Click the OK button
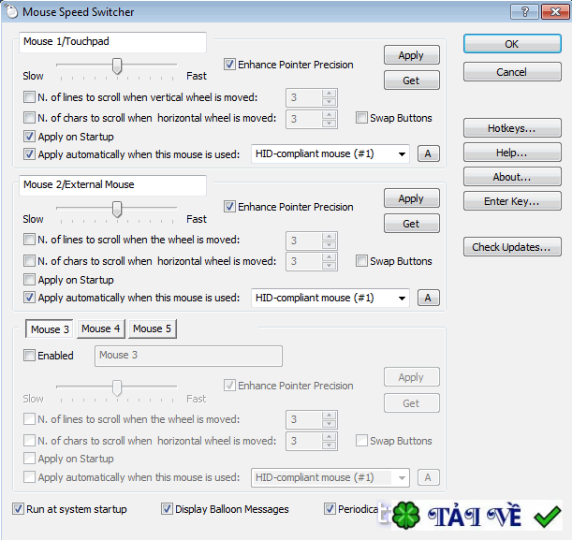The width and height of the screenshot is (572, 540). pyautogui.click(x=512, y=44)
